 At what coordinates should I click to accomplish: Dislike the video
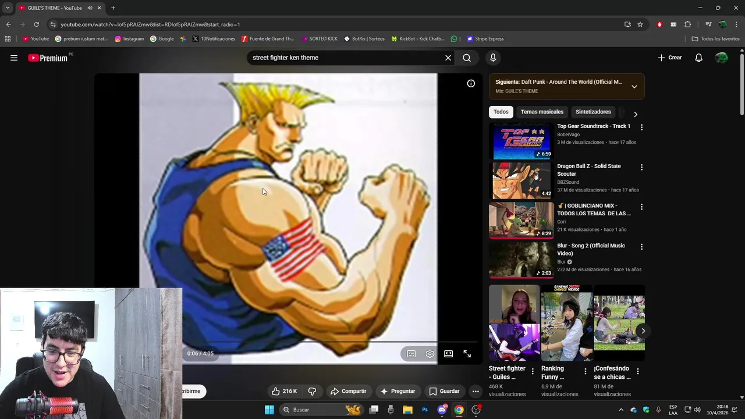pos(312,391)
